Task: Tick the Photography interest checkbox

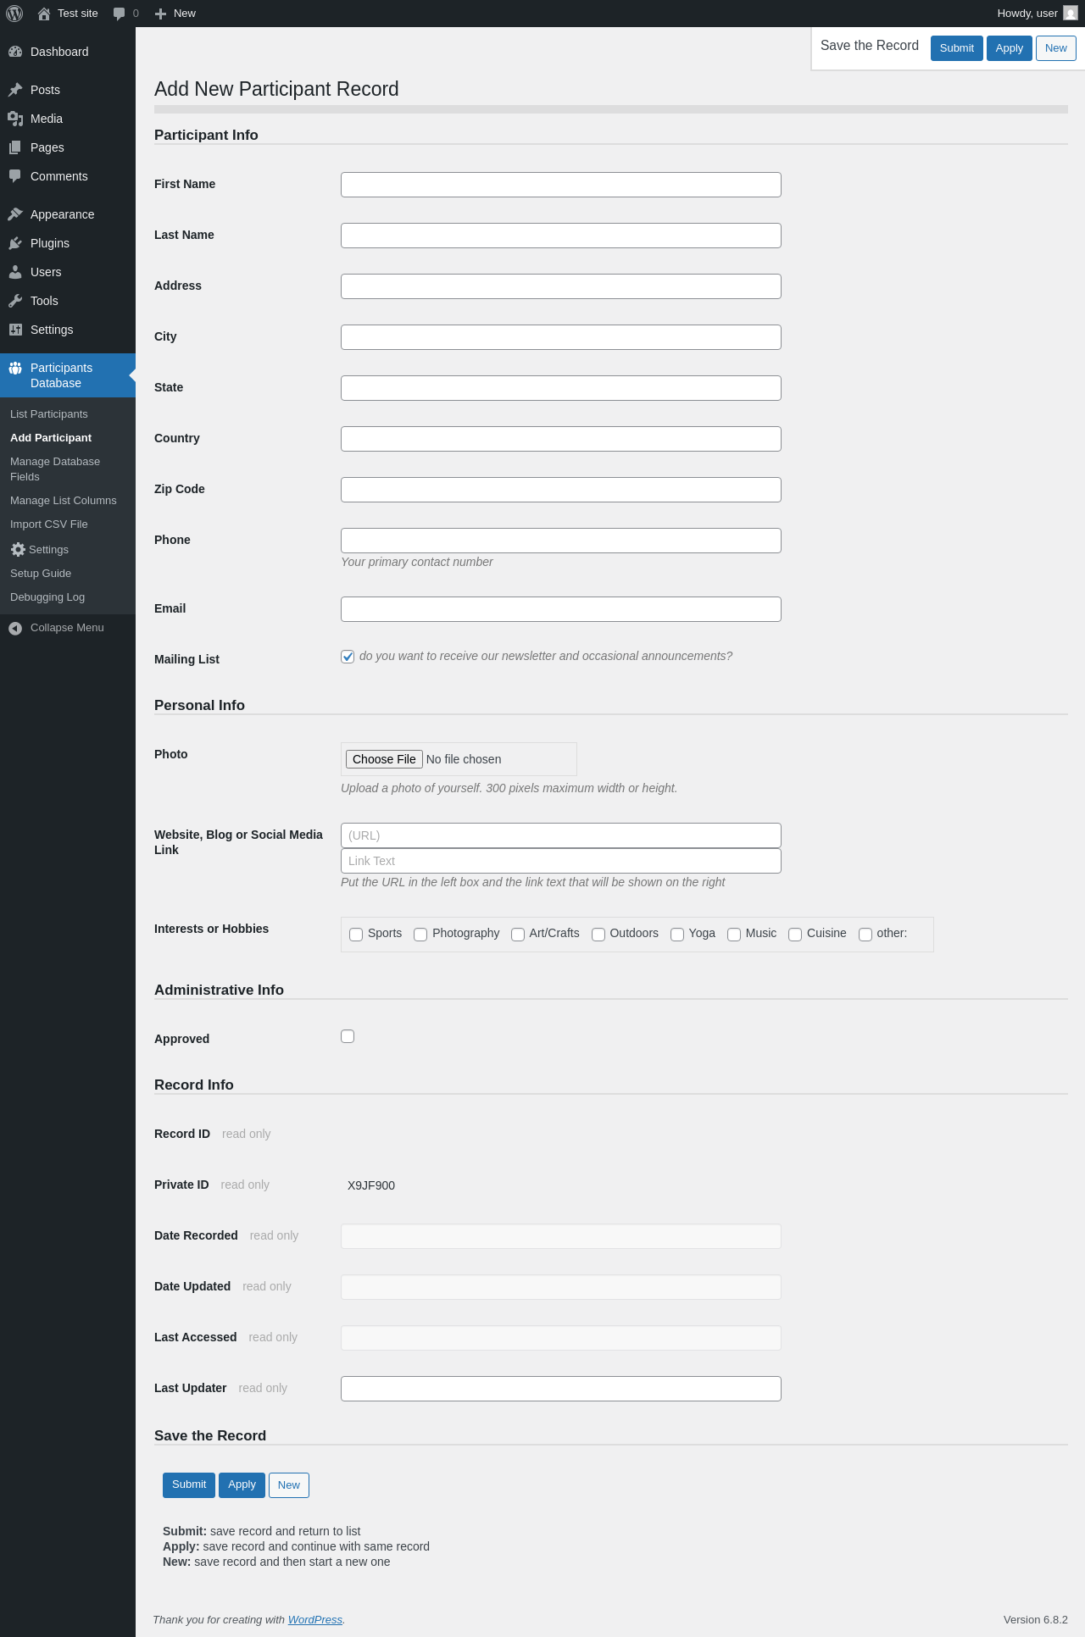Action: coord(420,935)
